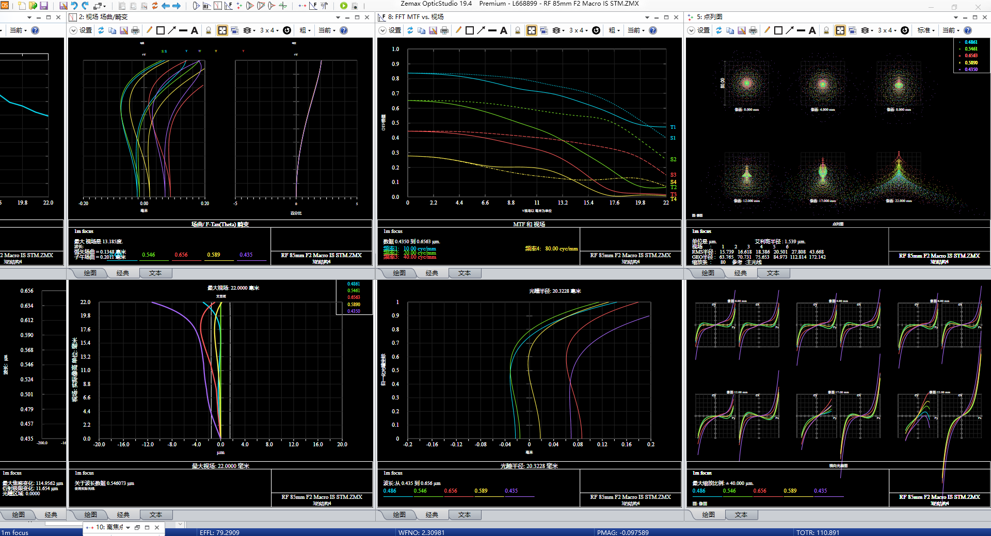Open an existing lens file
Screen dimensions: 991x536
(x=33, y=6)
